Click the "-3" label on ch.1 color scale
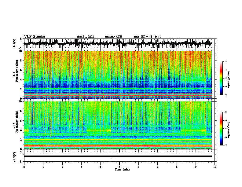Screen dimensions: 242x187 225,61
